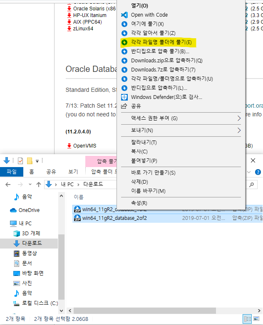
Task: Open Explorer help question mark icon
Action: (x=258, y=172)
